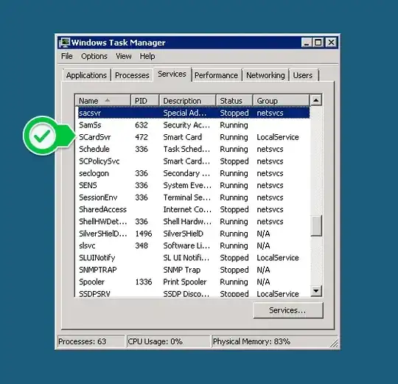Select the Spooler service row

[x=194, y=282]
